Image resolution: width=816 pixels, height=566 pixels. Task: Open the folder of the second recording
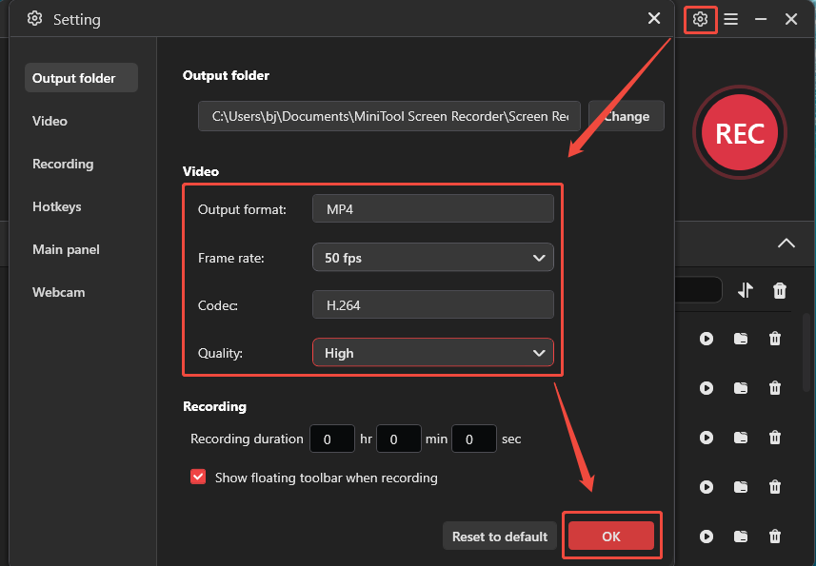coord(741,387)
